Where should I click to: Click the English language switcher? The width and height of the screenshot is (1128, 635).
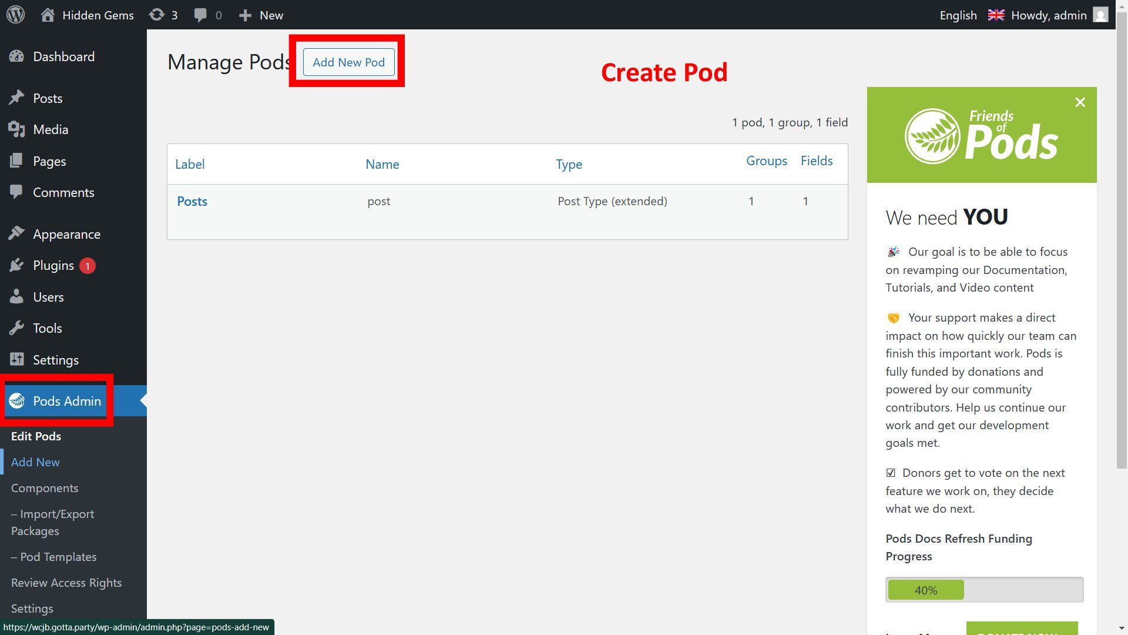(958, 15)
